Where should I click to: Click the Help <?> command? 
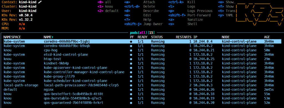click(x=138, y=20)
